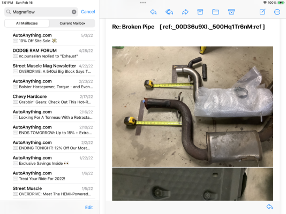Tap the Magnaflow search field
The height and width of the screenshot is (214, 286).
pos(41,12)
